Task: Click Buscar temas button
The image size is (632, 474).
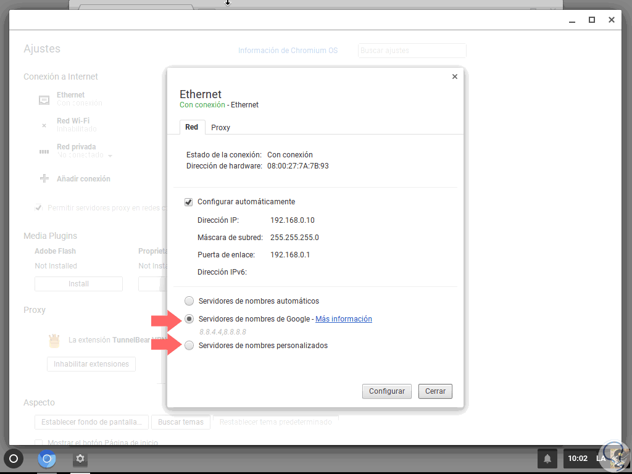Action: pyautogui.click(x=181, y=422)
